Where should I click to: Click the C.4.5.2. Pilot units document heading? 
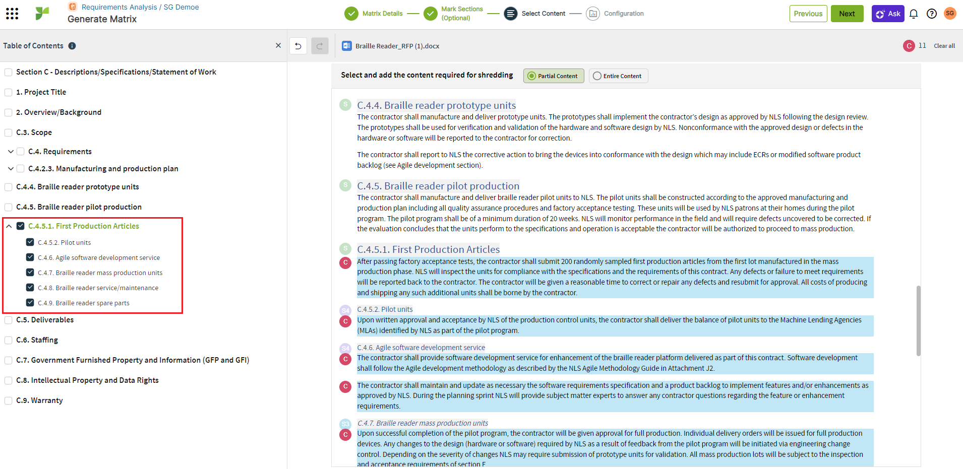click(x=385, y=309)
